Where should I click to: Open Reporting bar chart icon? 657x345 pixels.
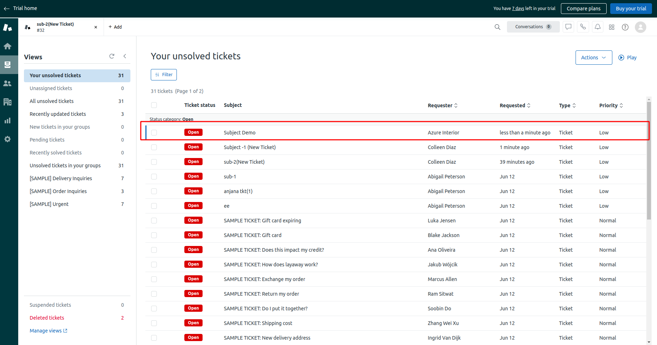pos(8,120)
